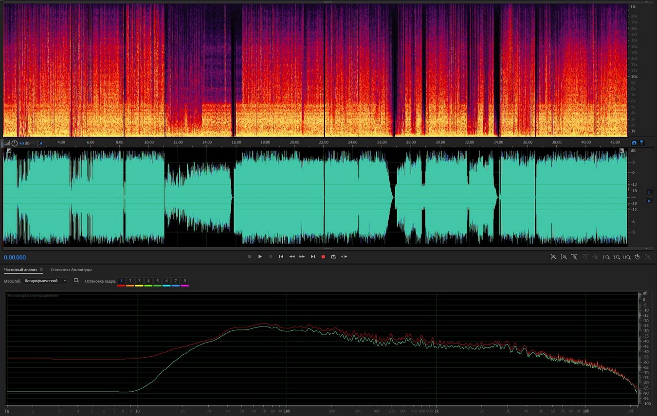Image resolution: width=657 pixels, height=416 pixels.
Task: Select the Частотный анализ tab
Action: (20, 270)
